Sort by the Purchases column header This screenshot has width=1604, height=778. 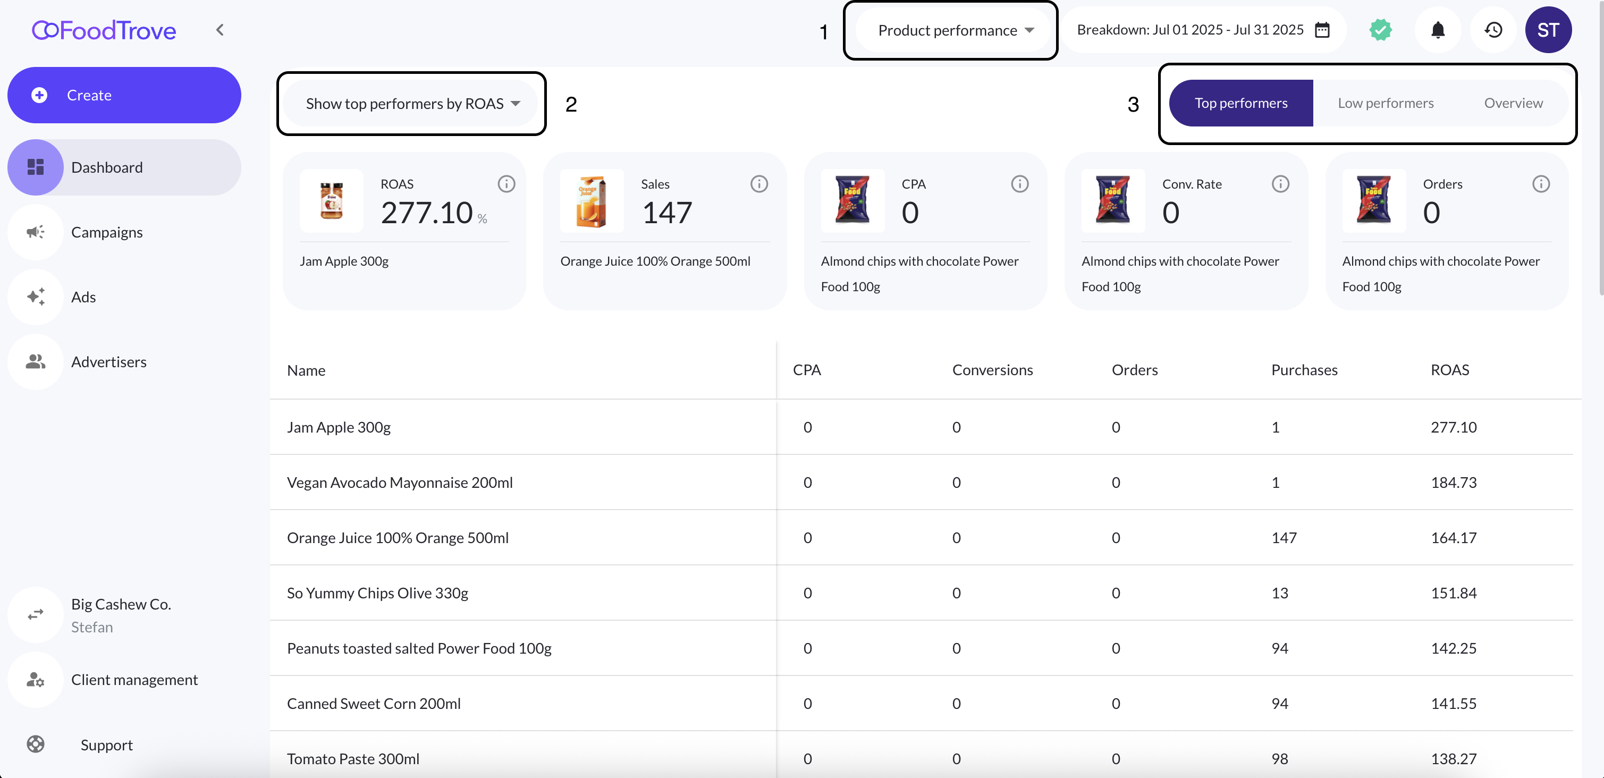coord(1304,370)
